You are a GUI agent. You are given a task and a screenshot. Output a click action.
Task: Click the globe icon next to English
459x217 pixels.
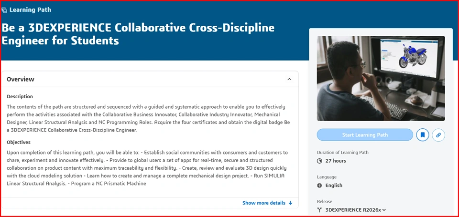320,186
